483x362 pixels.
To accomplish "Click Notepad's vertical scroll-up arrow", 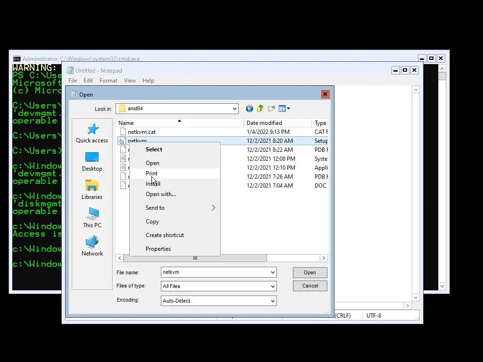I will (416, 90).
